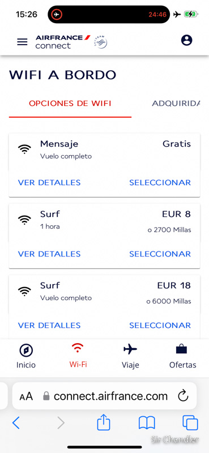Reload the page in Safari
The image size is (209, 453).
point(183,396)
